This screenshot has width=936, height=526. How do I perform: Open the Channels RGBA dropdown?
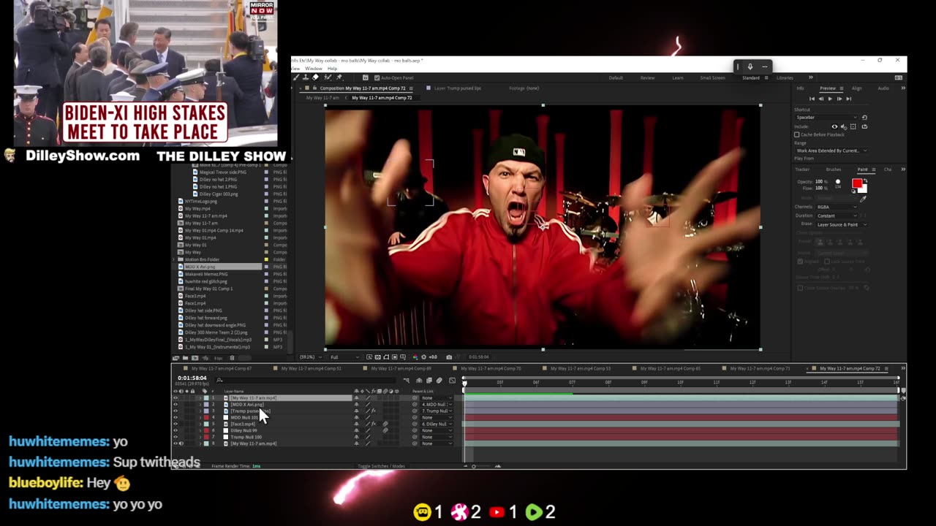click(x=837, y=207)
